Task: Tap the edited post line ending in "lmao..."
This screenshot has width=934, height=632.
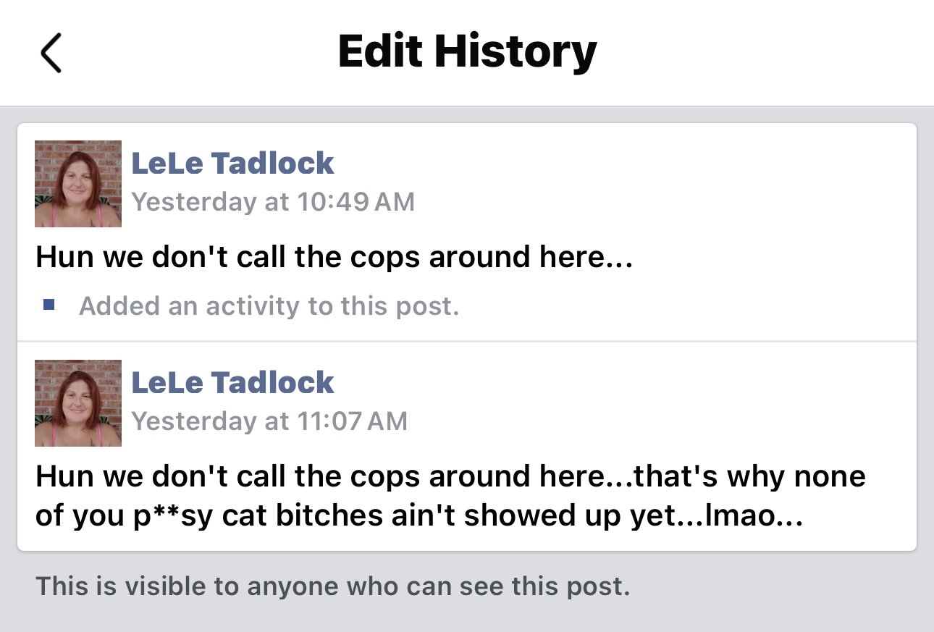Action: point(418,515)
